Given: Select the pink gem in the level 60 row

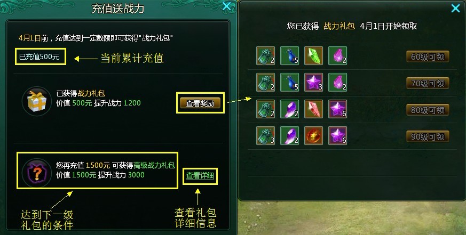Looking at the screenshot, I should tap(337, 55).
